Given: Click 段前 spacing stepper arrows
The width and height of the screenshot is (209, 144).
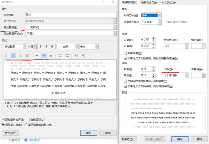Looking at the screenshot, I should 154,69.
